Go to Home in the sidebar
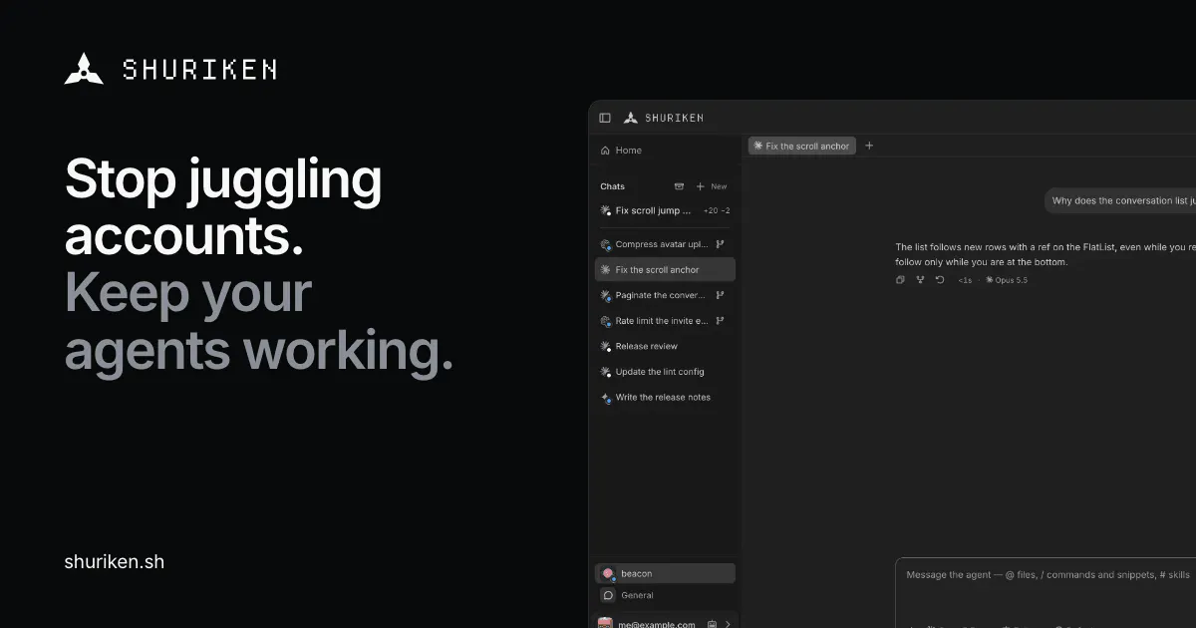Image resolution: width=1196 pixels, height=628 pixels. pyautogui.click(x=665, y=151)
